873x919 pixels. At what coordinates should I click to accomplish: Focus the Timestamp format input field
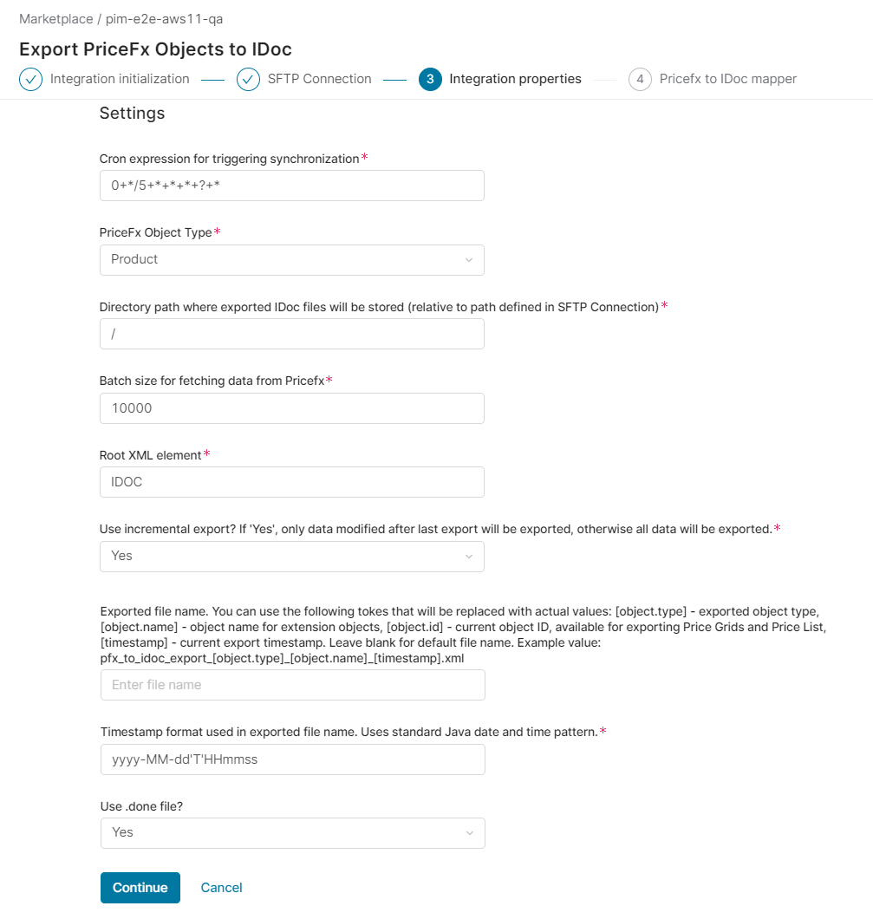point(292,759)
